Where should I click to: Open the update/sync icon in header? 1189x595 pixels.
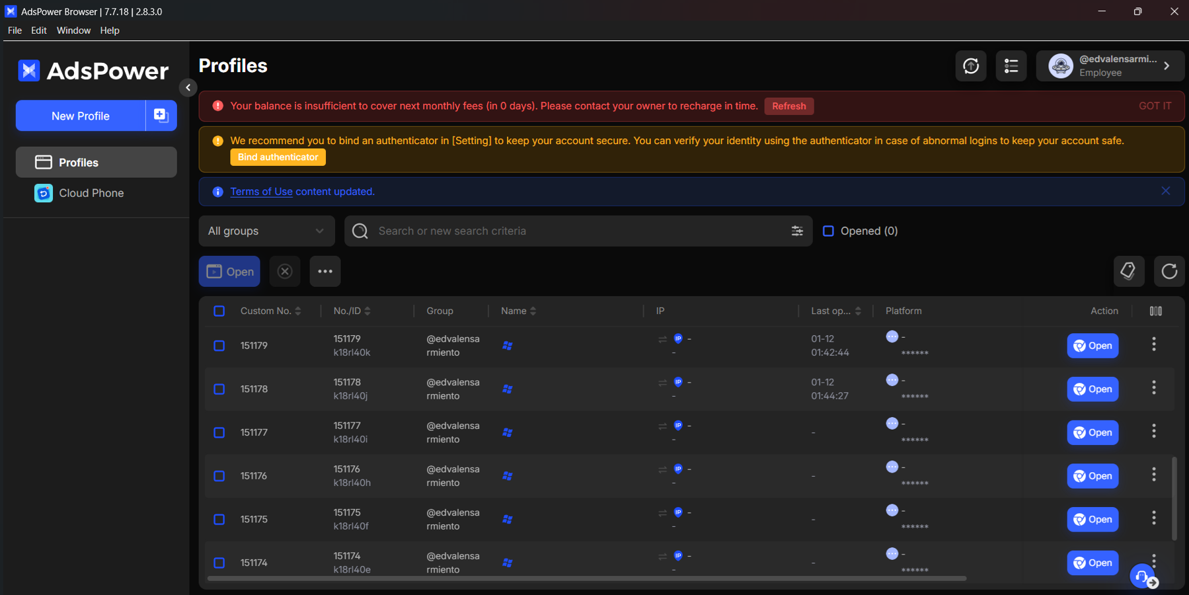click(971, 66)
